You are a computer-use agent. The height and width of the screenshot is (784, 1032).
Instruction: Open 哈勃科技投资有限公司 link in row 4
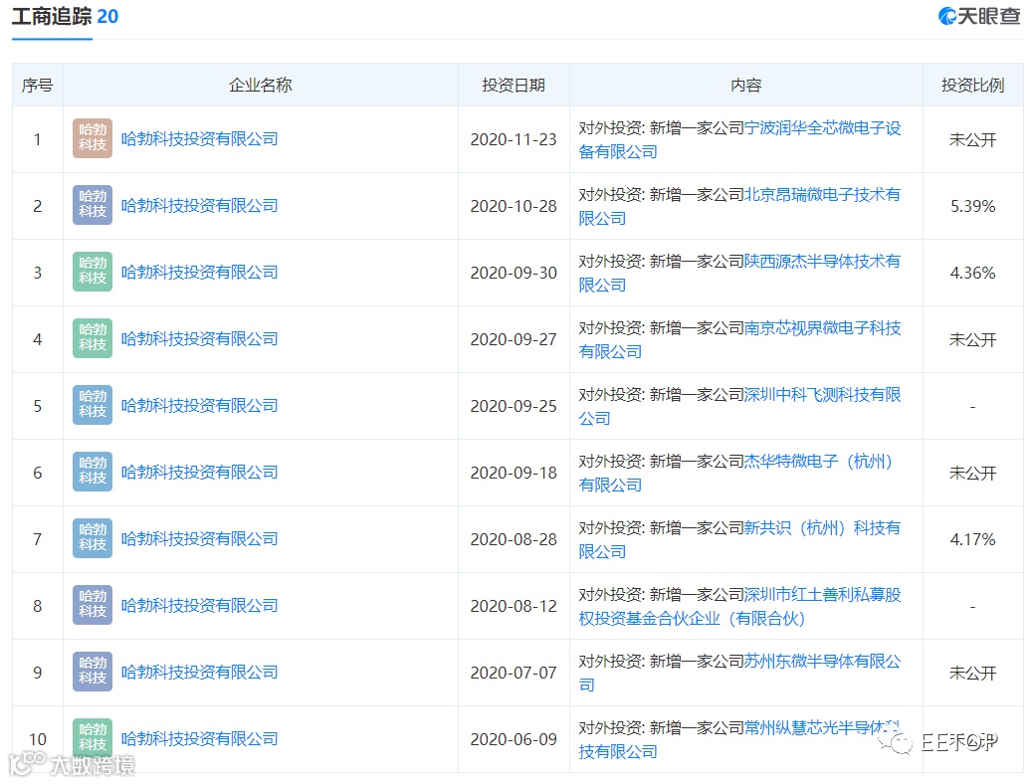(199, 338)
